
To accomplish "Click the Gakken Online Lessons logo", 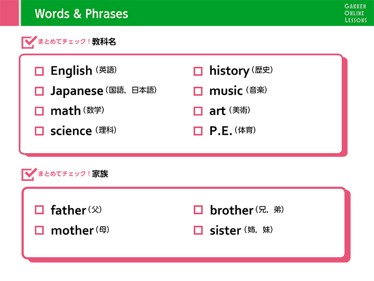I will click(x=355, y=14).
